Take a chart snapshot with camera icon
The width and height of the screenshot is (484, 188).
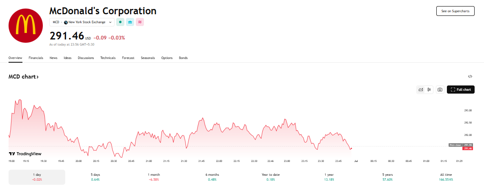pos(440,90)
